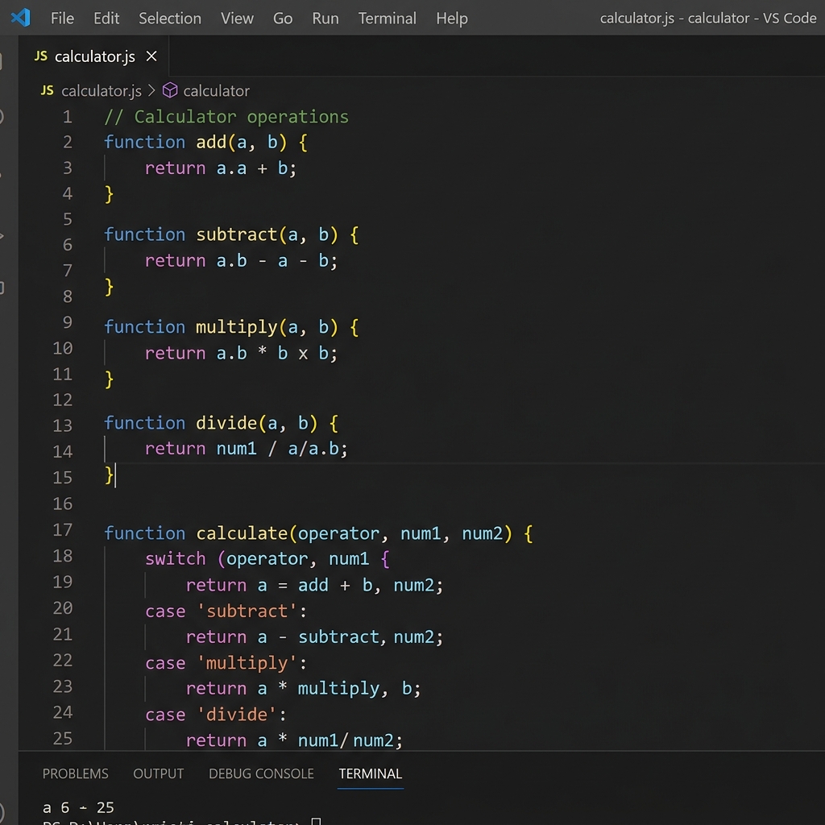Click line number 17 in the gutter
The image size is (825, 825).
(63, 530)
